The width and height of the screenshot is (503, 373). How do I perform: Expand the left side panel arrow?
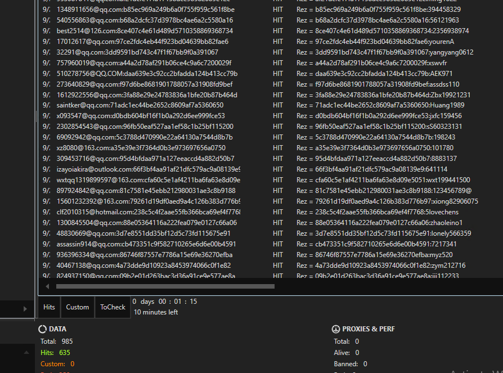[25, 309]
